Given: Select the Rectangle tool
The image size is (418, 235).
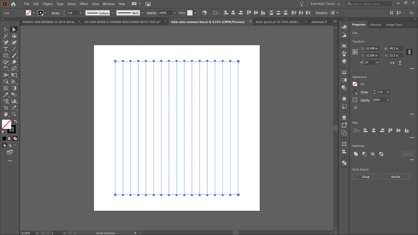Looking at the screenshot, I should click(6, 56).
